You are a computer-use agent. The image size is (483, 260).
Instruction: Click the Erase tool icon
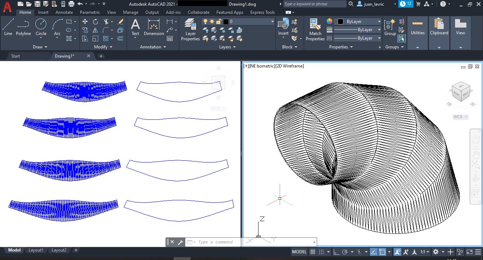click(x=120, y=22)
